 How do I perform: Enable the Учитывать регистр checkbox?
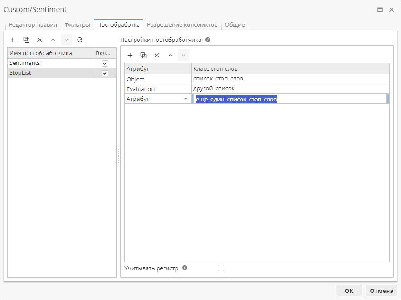coord(221,268)
